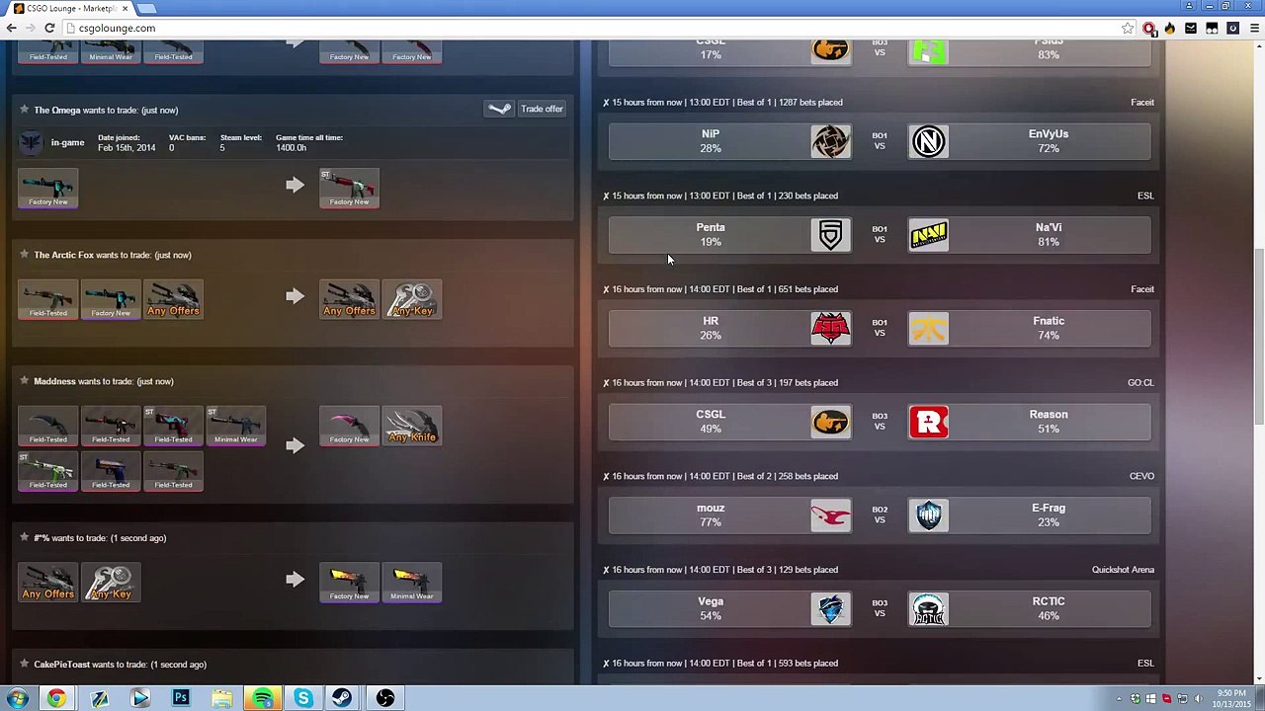Open the Windows Start menu
The image size is (1265, 711).
18,698
